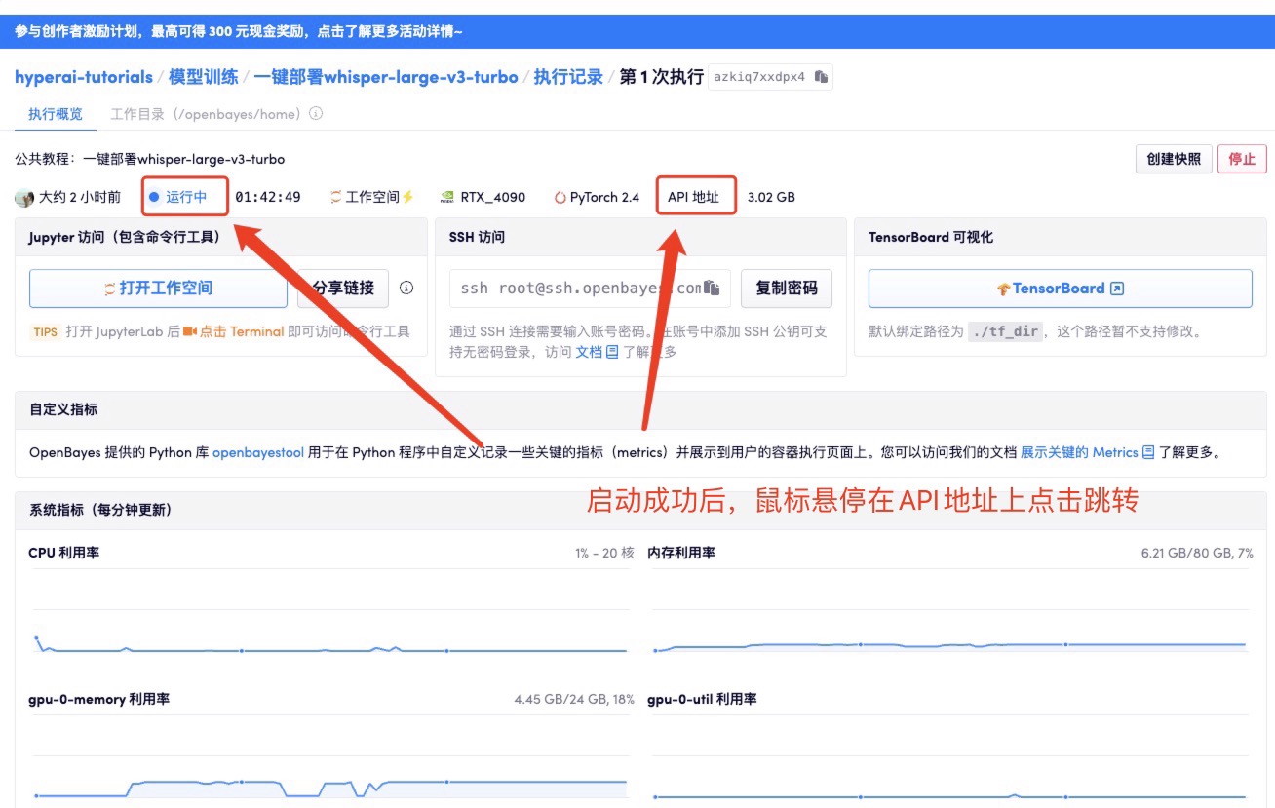Copy the SSH command with clipboard icon
The image size is (1275, 808).
click(x=713, y=289)
